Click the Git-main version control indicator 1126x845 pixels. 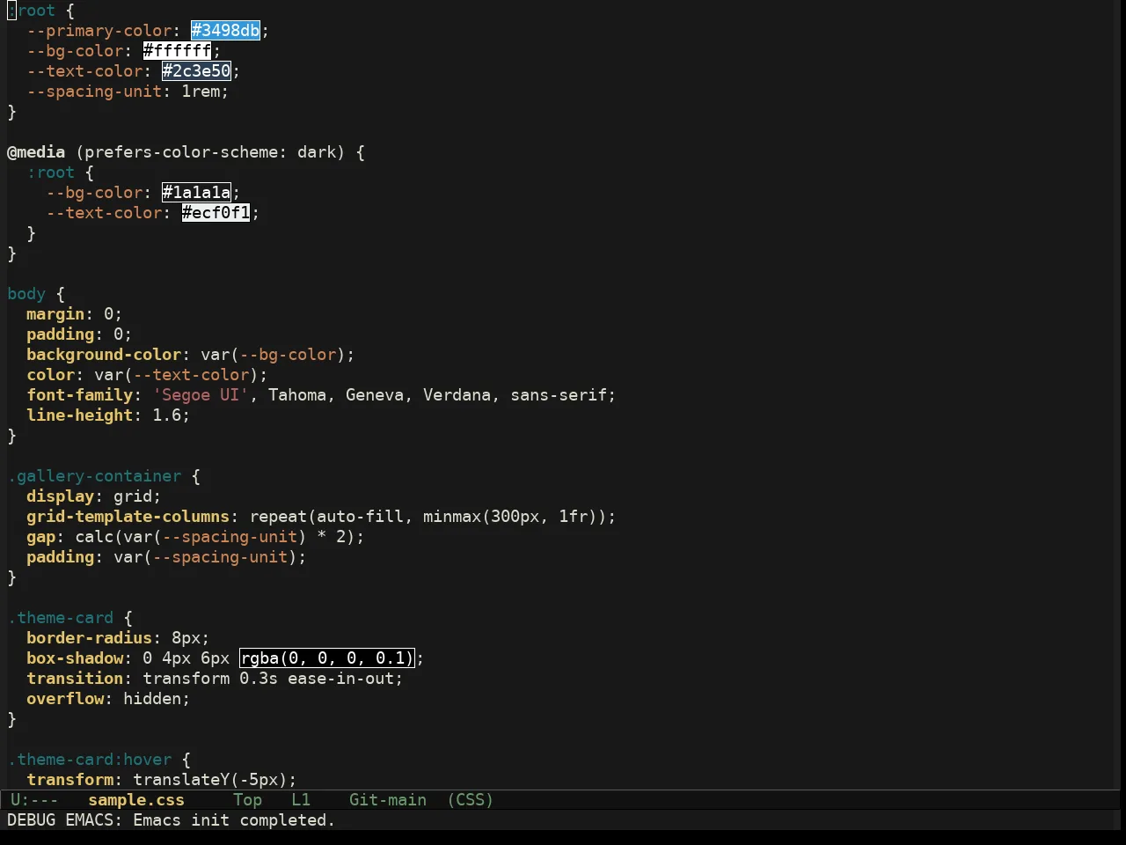pyautogui.click(x=388, y=800)
